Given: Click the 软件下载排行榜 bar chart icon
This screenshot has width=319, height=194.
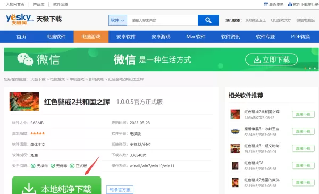Looking at the screenshot, I should click(x=290, y=4).
